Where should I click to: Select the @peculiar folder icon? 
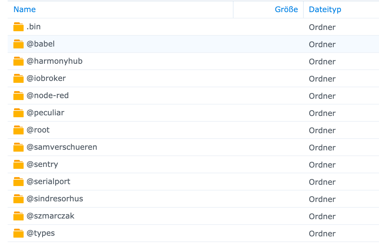(19, 113)
